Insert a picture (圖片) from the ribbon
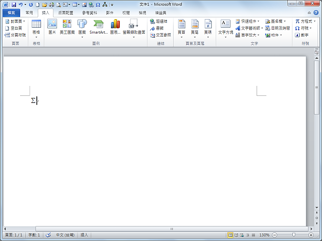Screen dimensions: 322x241 [52, 27]
